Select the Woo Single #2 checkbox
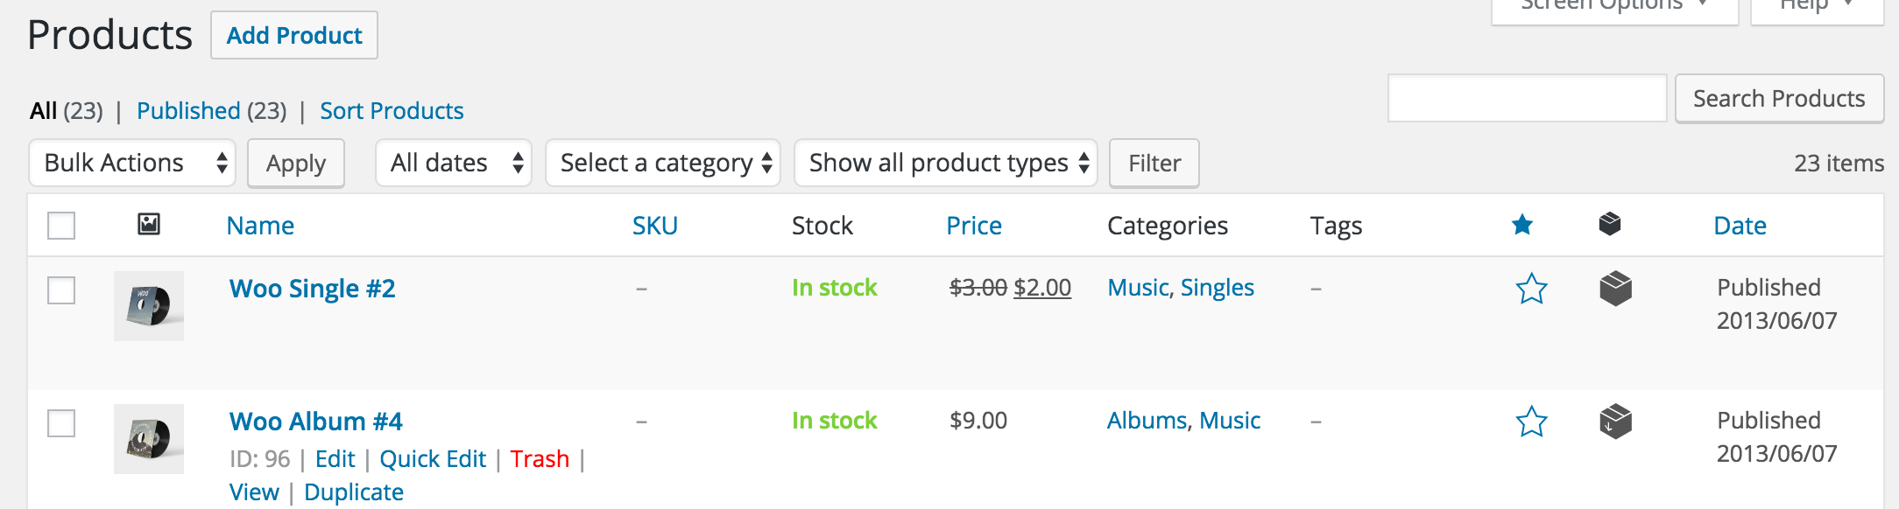 point(61,290)
